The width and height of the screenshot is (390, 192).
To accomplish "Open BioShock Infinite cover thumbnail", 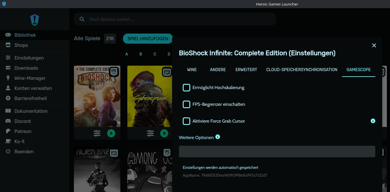I will point(97,96).
